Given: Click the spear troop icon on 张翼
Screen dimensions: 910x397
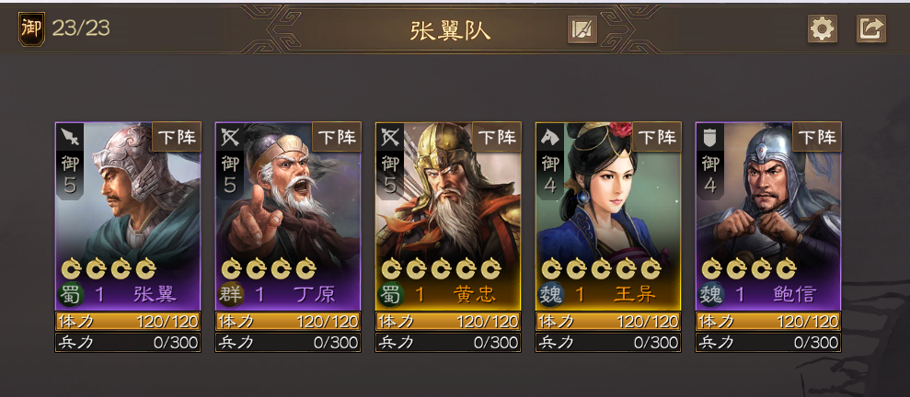Looking at the screenshot, I should click(x=70, y=137).
